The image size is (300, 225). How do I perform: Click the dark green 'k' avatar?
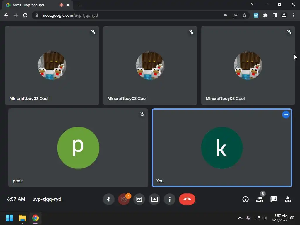coord(222,148)
